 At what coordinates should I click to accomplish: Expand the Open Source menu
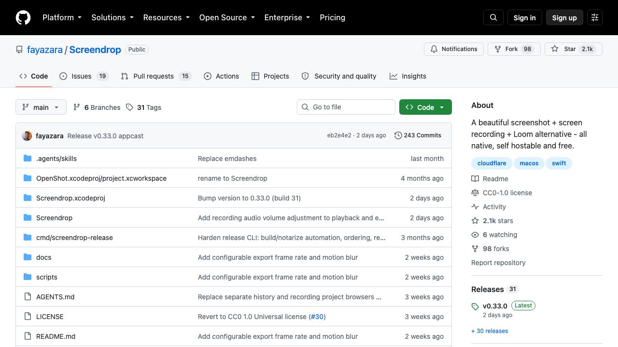click(x=226, y=17)
